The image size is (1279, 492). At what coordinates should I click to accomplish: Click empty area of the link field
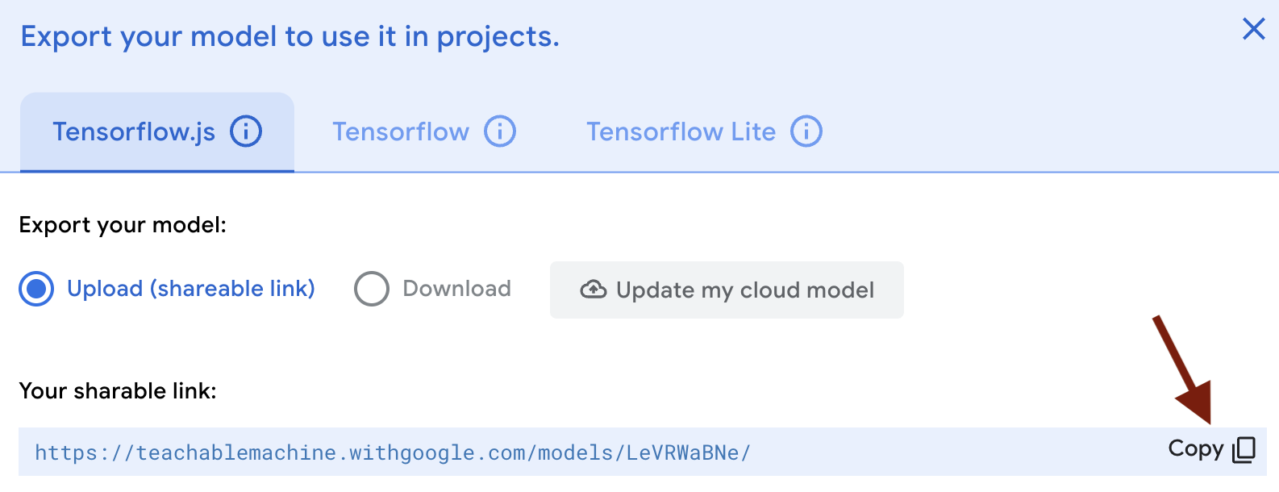(x=952, y=452)
